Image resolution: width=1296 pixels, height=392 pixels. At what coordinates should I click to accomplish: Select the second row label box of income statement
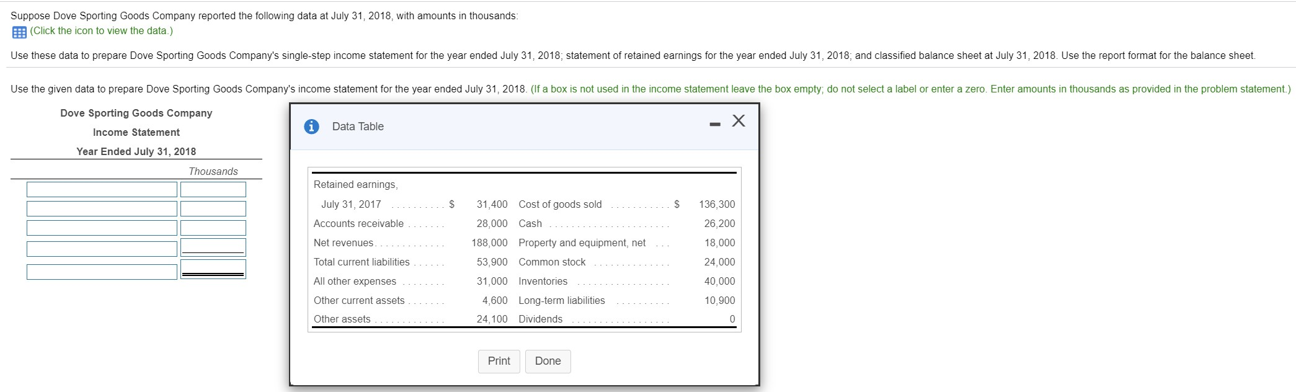[102, 209]
